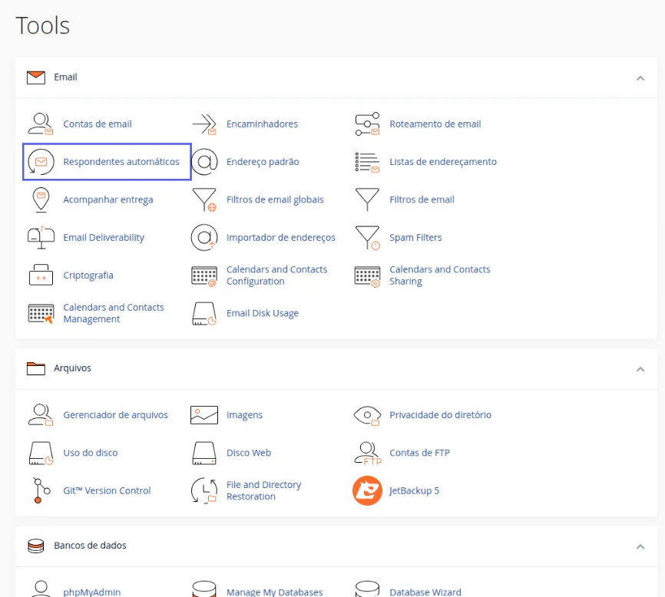Click the Spam Filters funnel icon

coord(367,238)
